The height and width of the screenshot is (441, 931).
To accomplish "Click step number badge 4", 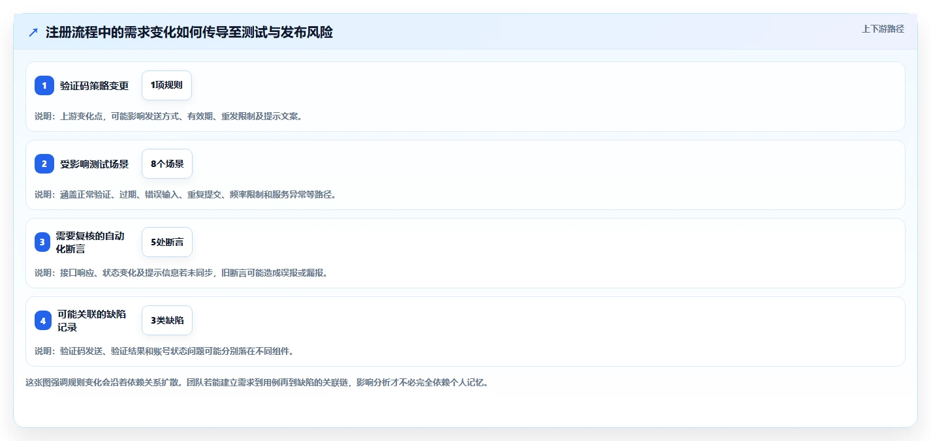I will (43, 320).
